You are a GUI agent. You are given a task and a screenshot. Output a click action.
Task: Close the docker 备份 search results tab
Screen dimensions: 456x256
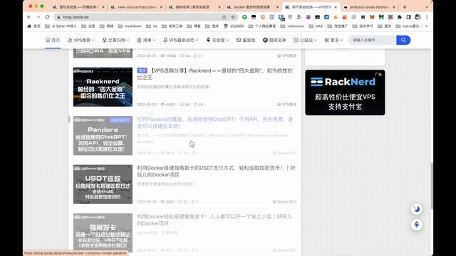tap(277, 6)
